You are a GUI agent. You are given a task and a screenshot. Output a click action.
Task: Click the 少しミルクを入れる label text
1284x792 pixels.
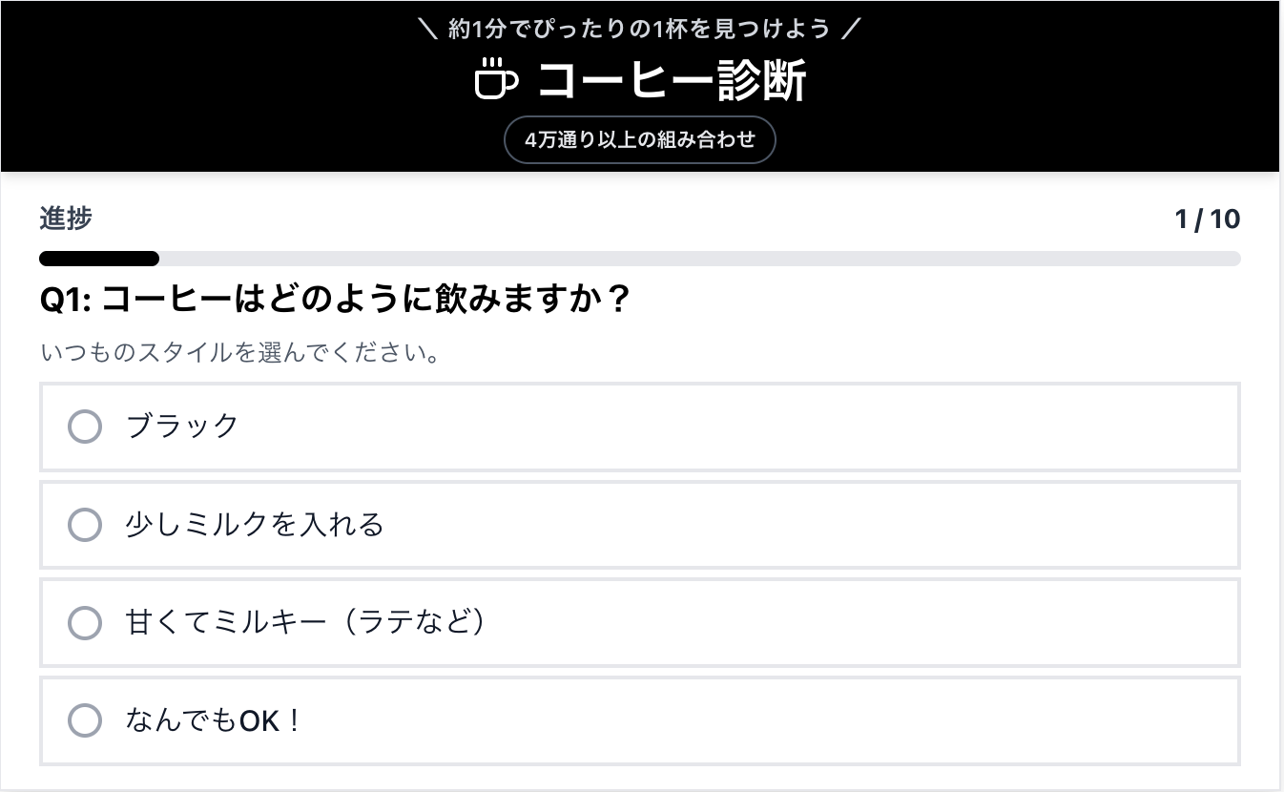[x=254, y=525]
